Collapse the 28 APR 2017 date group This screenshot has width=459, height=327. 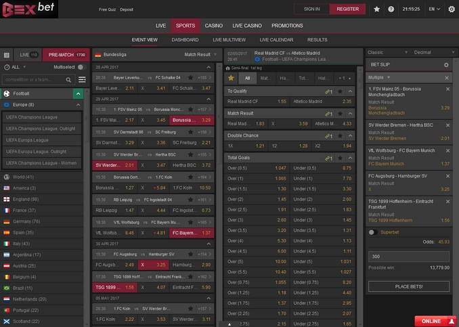point(209,67)
